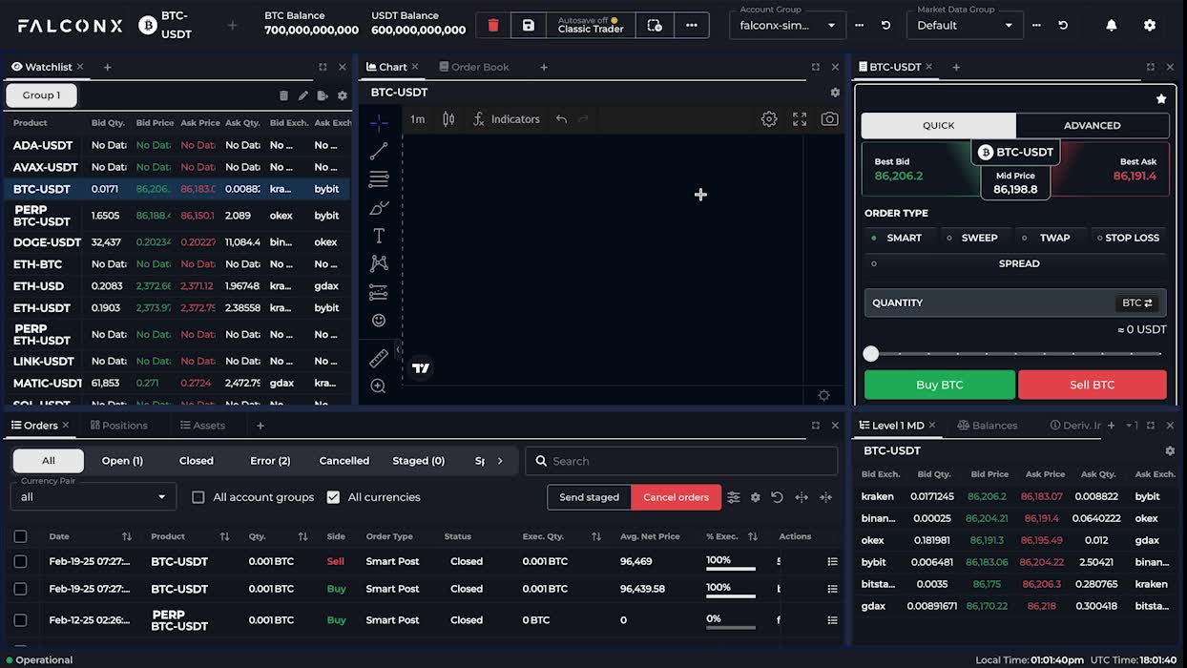This screenshot has height=668, width=1187.
Task: Open notifications bell
Action: coord(1112,26)
